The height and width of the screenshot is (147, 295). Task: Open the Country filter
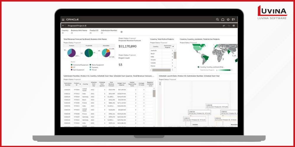[65, 31]
